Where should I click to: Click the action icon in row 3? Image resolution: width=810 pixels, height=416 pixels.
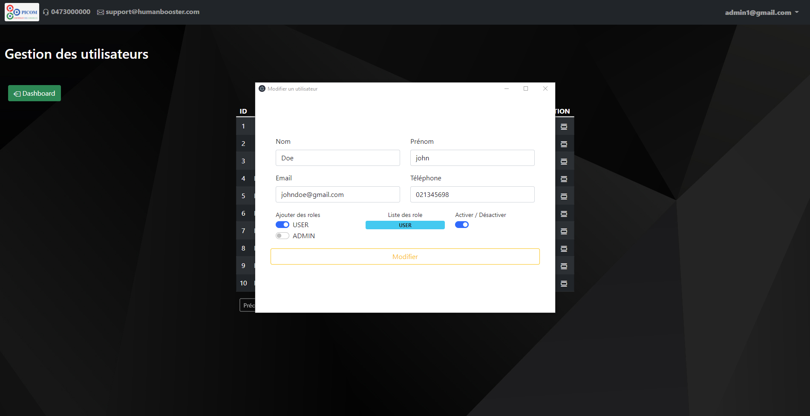point(564,161)
